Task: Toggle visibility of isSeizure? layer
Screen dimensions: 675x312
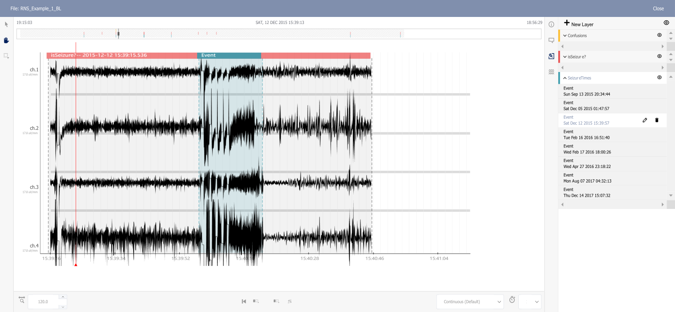Action: pyautogui.click(x=659, y=56)
